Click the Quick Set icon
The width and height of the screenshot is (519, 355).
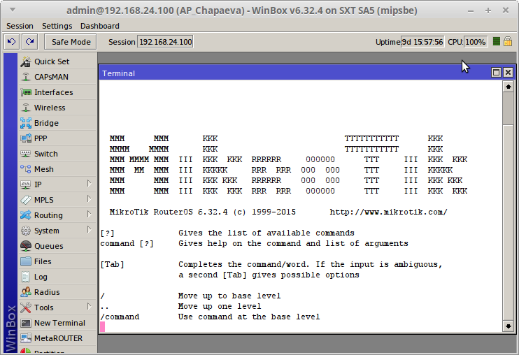[25, 61]
